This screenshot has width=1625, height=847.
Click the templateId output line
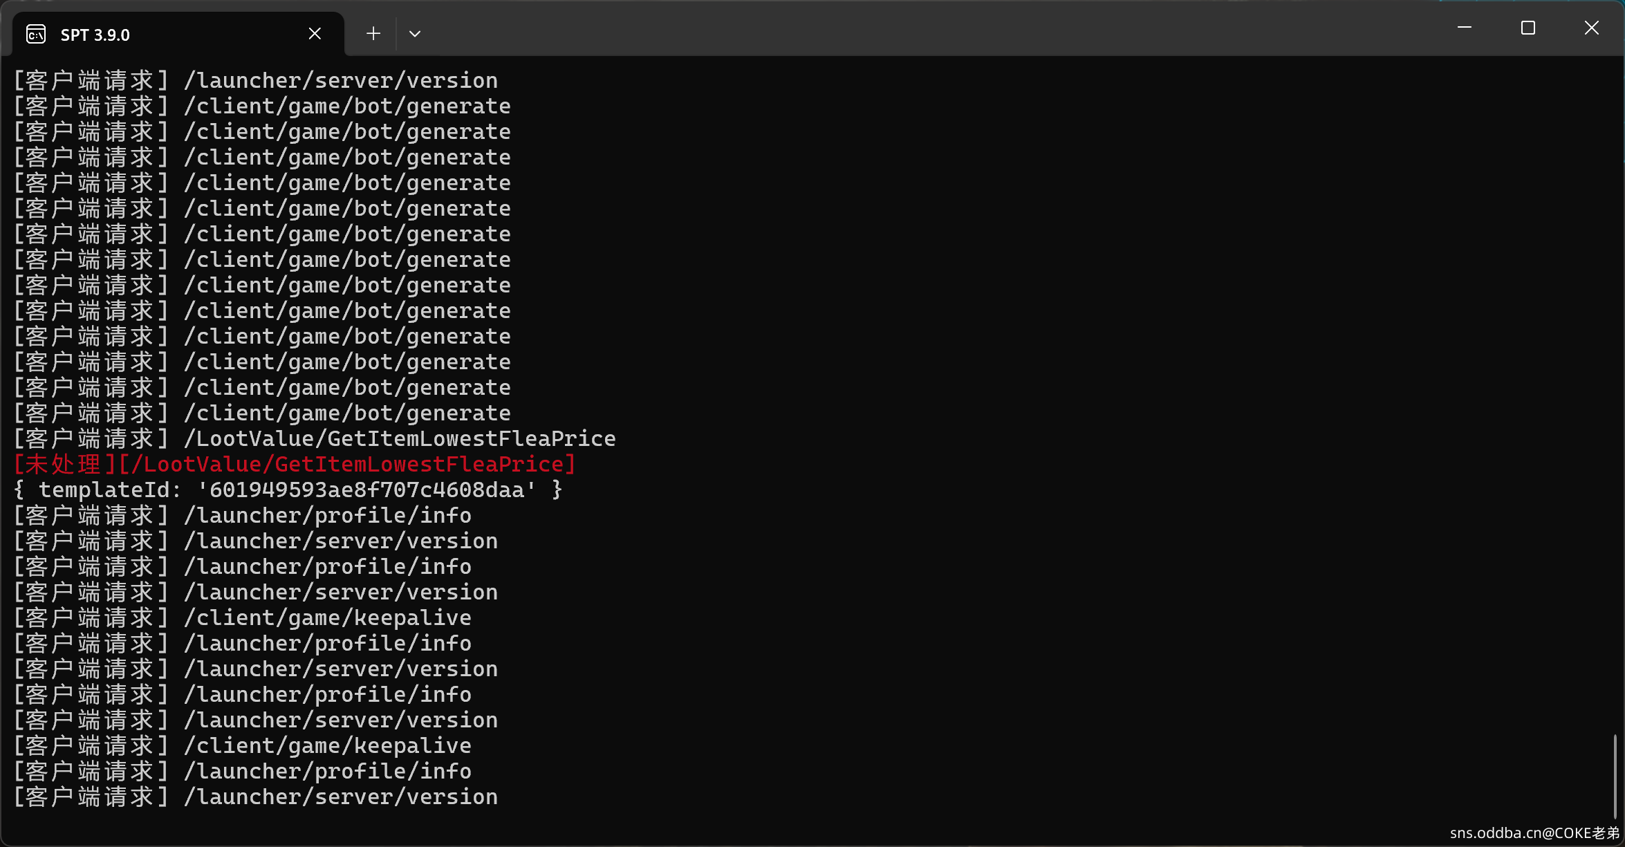[x=287, y=490]
